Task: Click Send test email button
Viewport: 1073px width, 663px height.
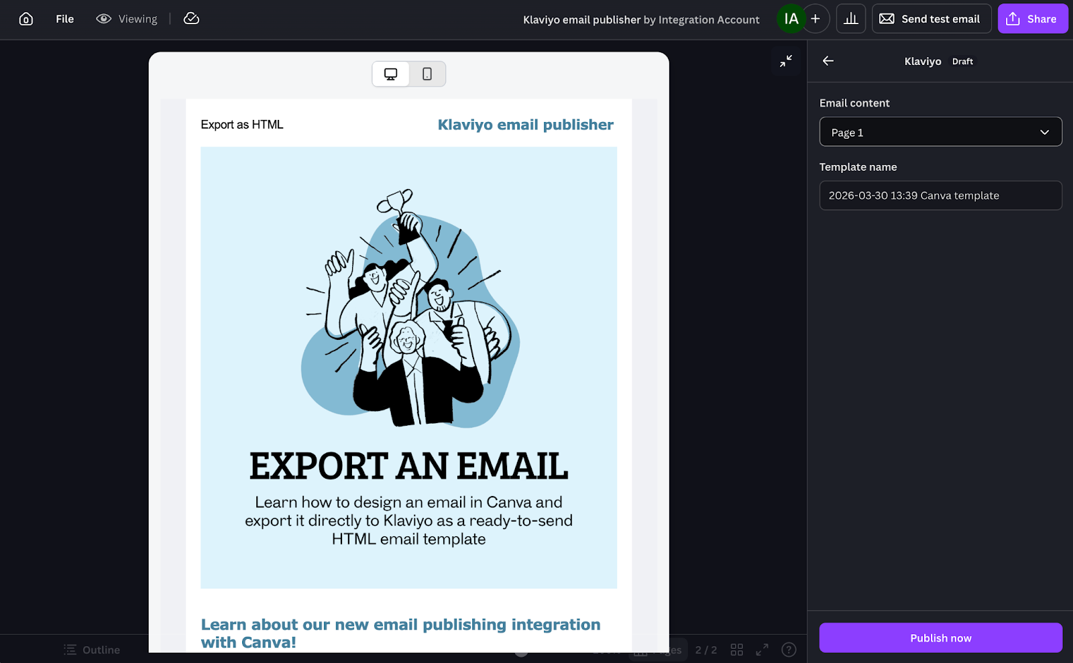Action: pyautogui.click(x=931, y=19)
